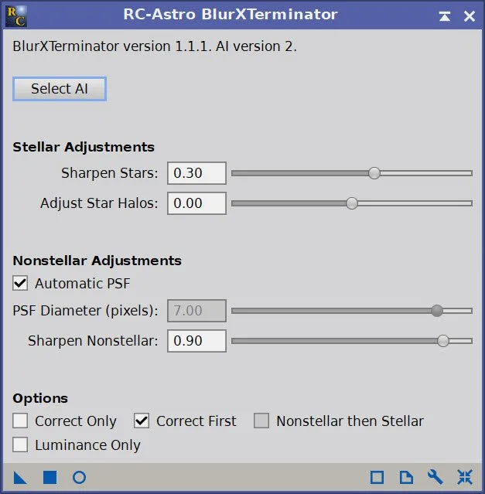Adjust the Sharpen Stars slider handle
The width and height of the screenshot is (485, 494).
374,173
